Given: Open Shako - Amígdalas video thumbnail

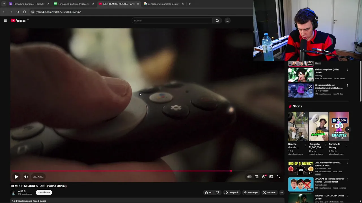Looking at the screenshot, I should pyautogui.click(x=301, y=75).
